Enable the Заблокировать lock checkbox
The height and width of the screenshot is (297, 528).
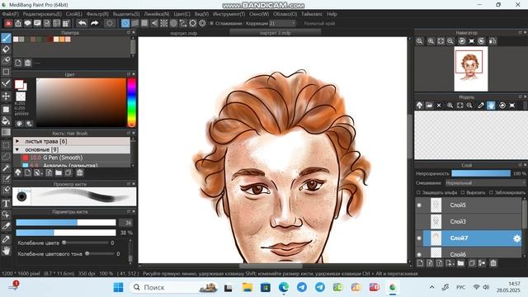tap(491, 192)
